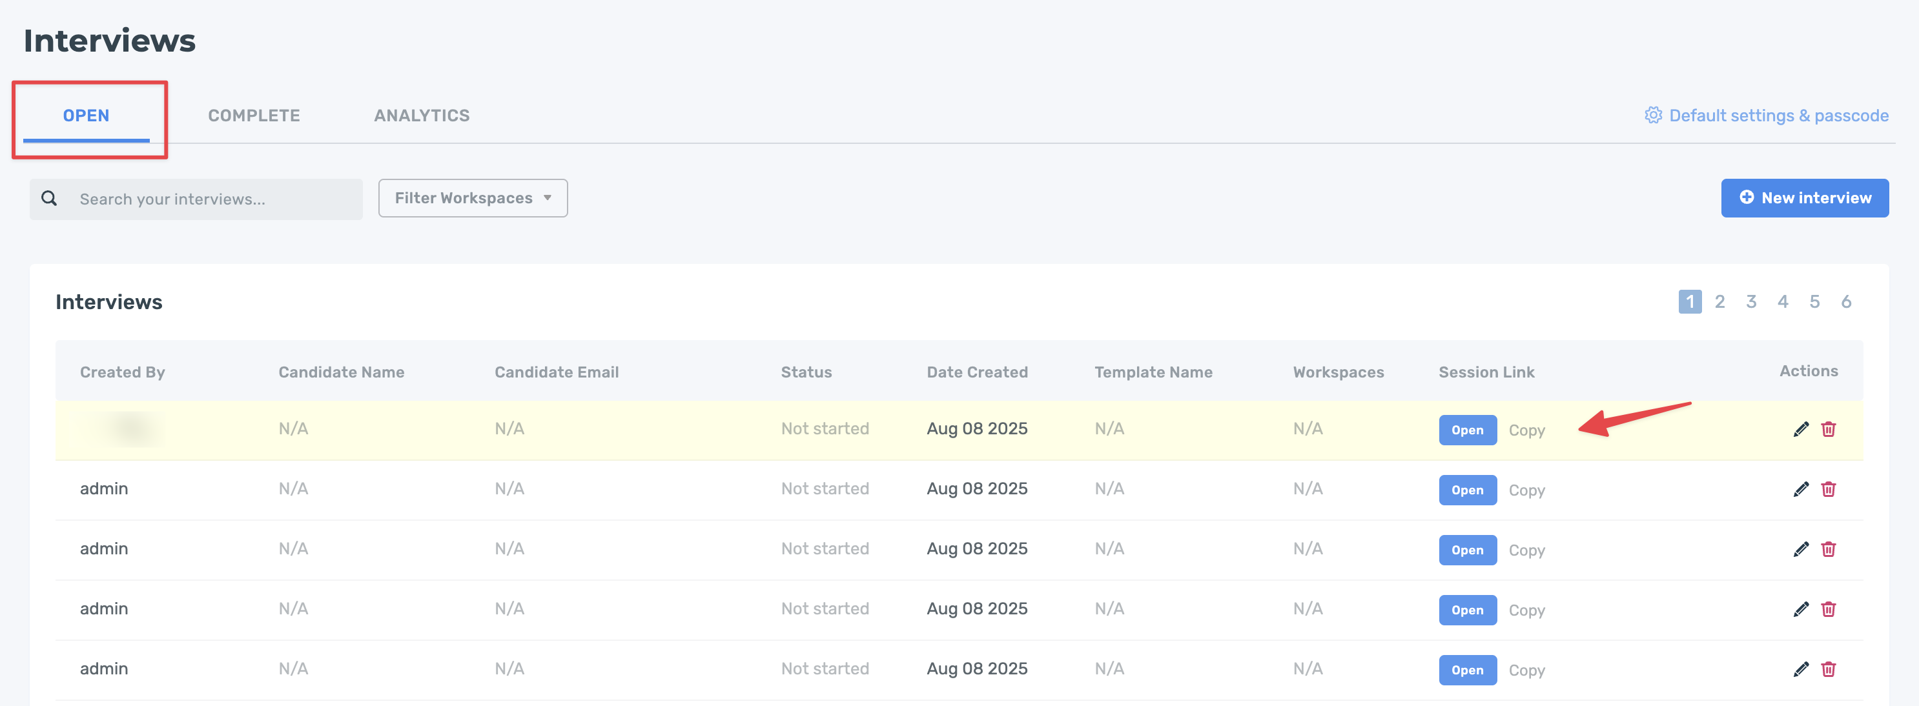
Task: Click the pencil edit icon in the highlighted first row
Action: coord(1801,429)
